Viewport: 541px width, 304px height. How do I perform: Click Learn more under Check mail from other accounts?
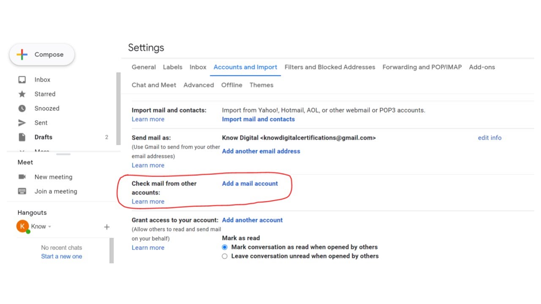coord(148,201)
